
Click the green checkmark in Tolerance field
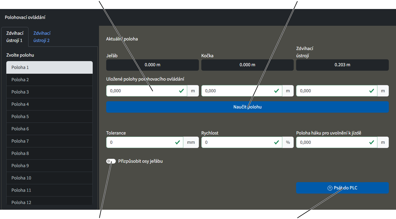tap(178, 142)
